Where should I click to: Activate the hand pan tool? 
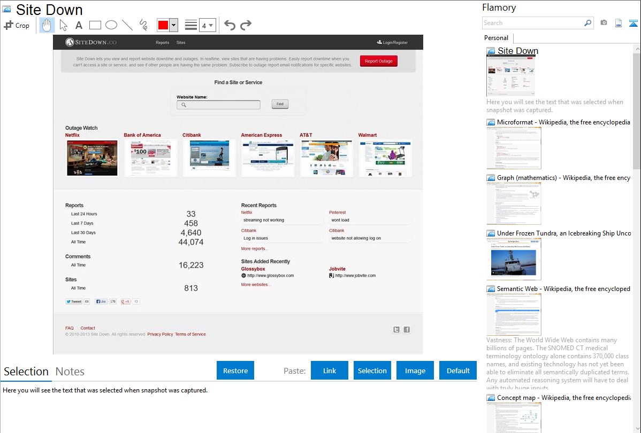[47, 25]
